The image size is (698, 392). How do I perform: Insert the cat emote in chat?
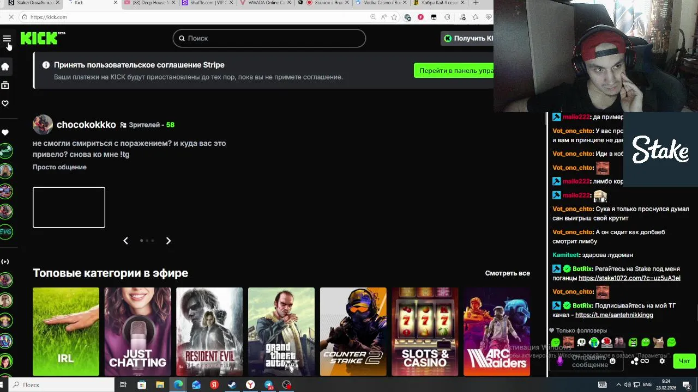[659, 342]
